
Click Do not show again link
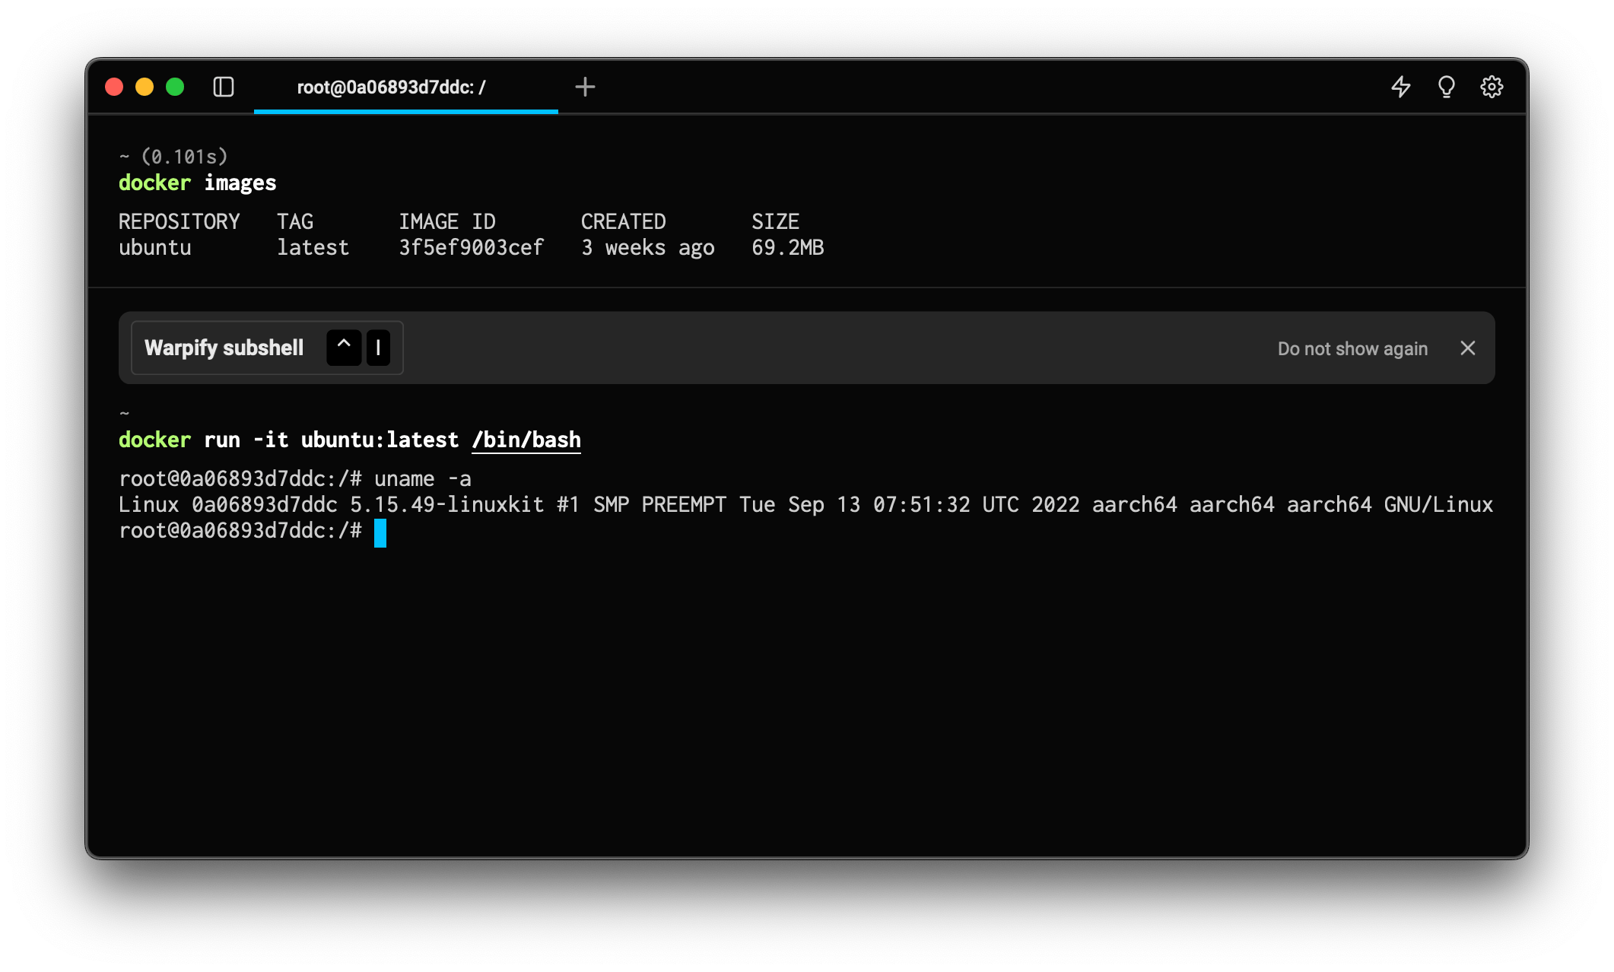1352,348
